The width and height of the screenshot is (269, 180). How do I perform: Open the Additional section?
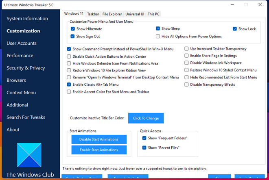point(17,105)
